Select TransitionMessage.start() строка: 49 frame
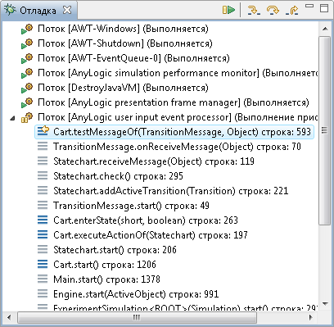 (x=131, y=206)
